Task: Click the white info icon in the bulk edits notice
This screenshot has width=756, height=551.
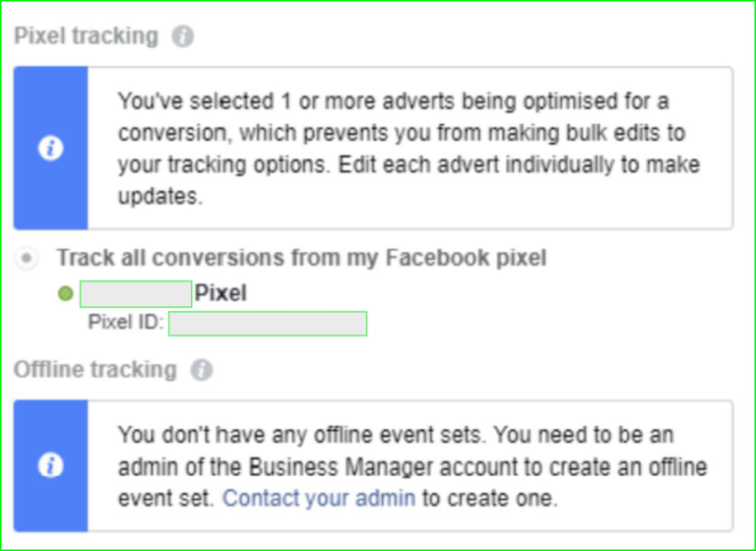Action: click(x=50, y=148)
